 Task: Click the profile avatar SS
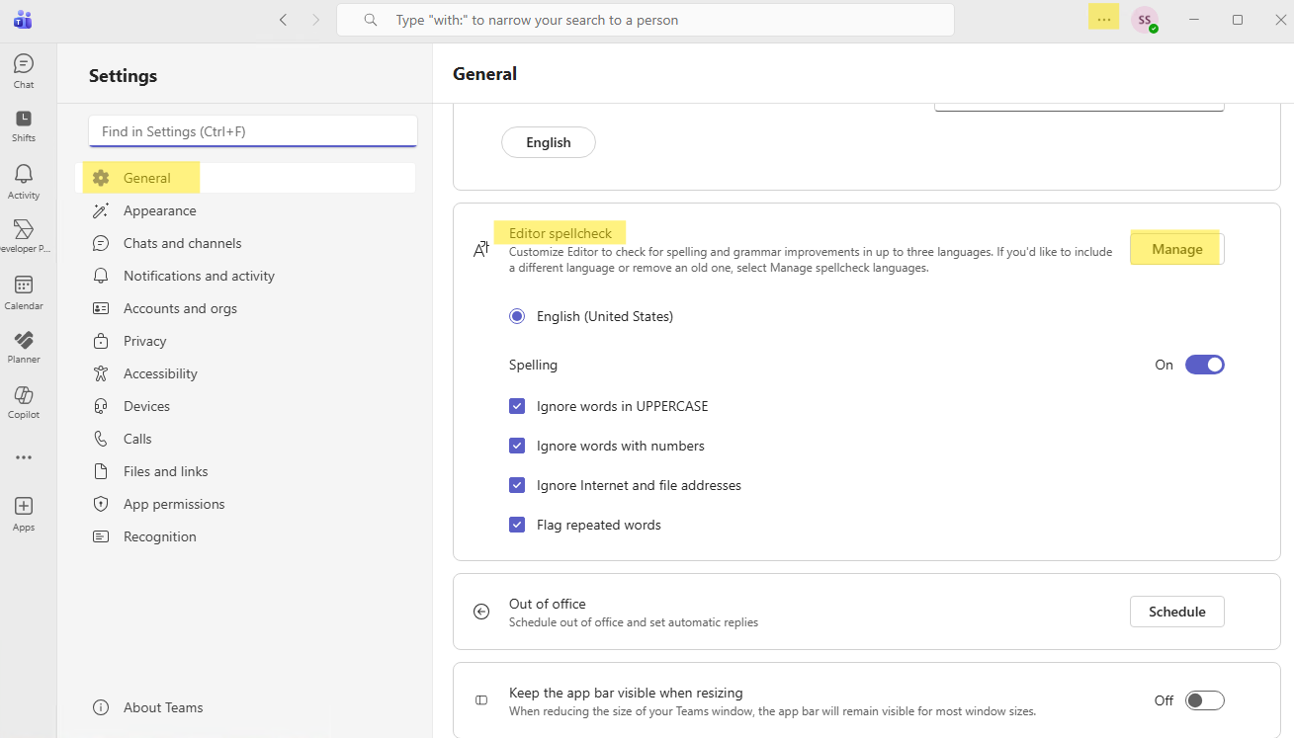click(1144, 20)
